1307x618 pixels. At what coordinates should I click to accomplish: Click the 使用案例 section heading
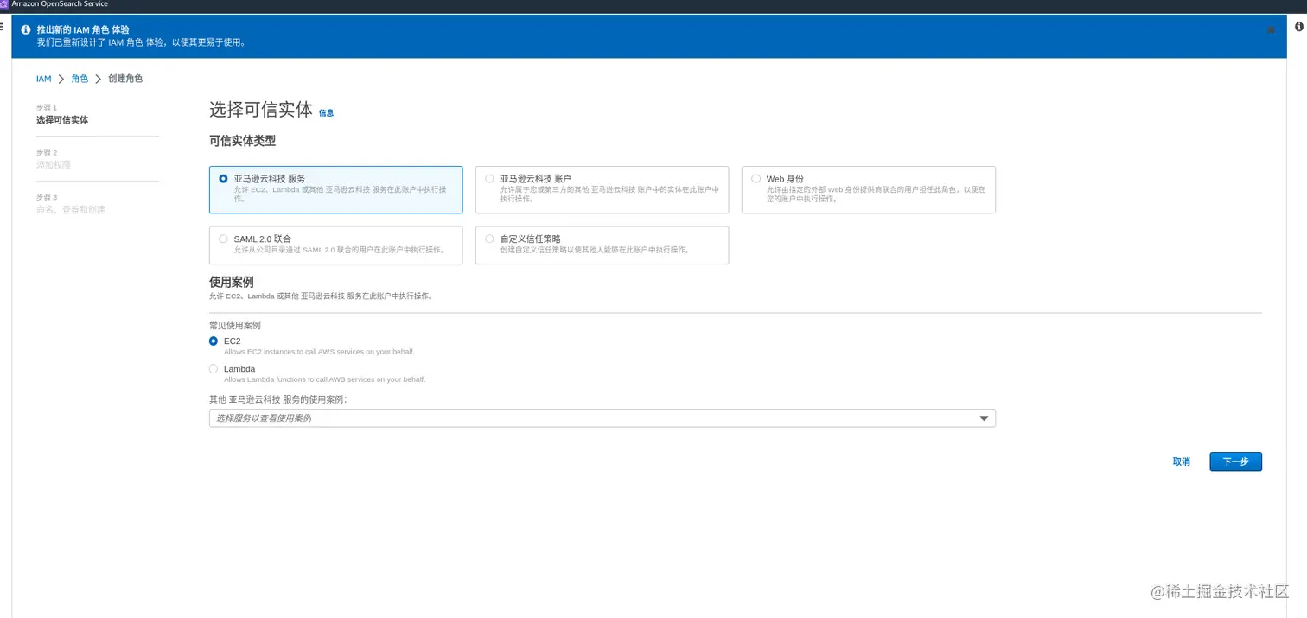tap(231, 282)
